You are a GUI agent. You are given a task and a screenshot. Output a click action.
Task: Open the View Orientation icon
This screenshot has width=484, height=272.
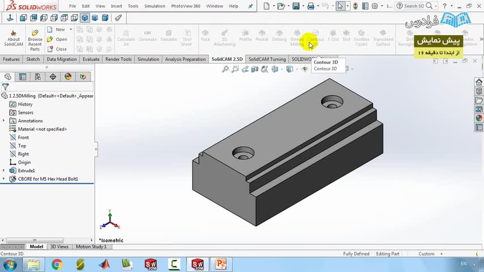pyautogui.click(x=275, y=69)
